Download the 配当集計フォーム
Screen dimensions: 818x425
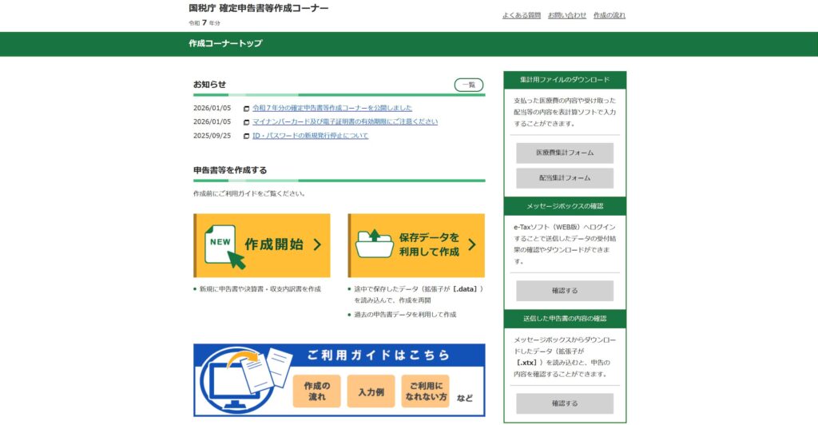[x=564, y=178]
